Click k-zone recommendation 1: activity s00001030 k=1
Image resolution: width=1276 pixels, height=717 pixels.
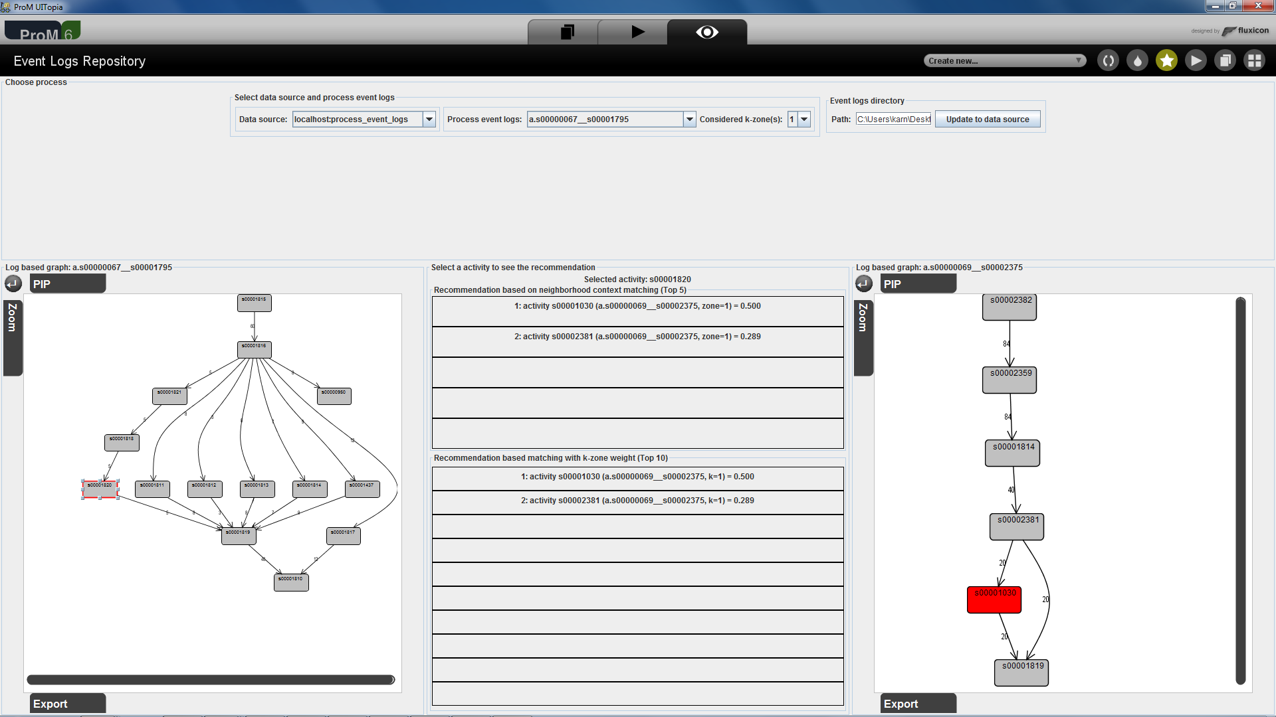tap(637, 479)
